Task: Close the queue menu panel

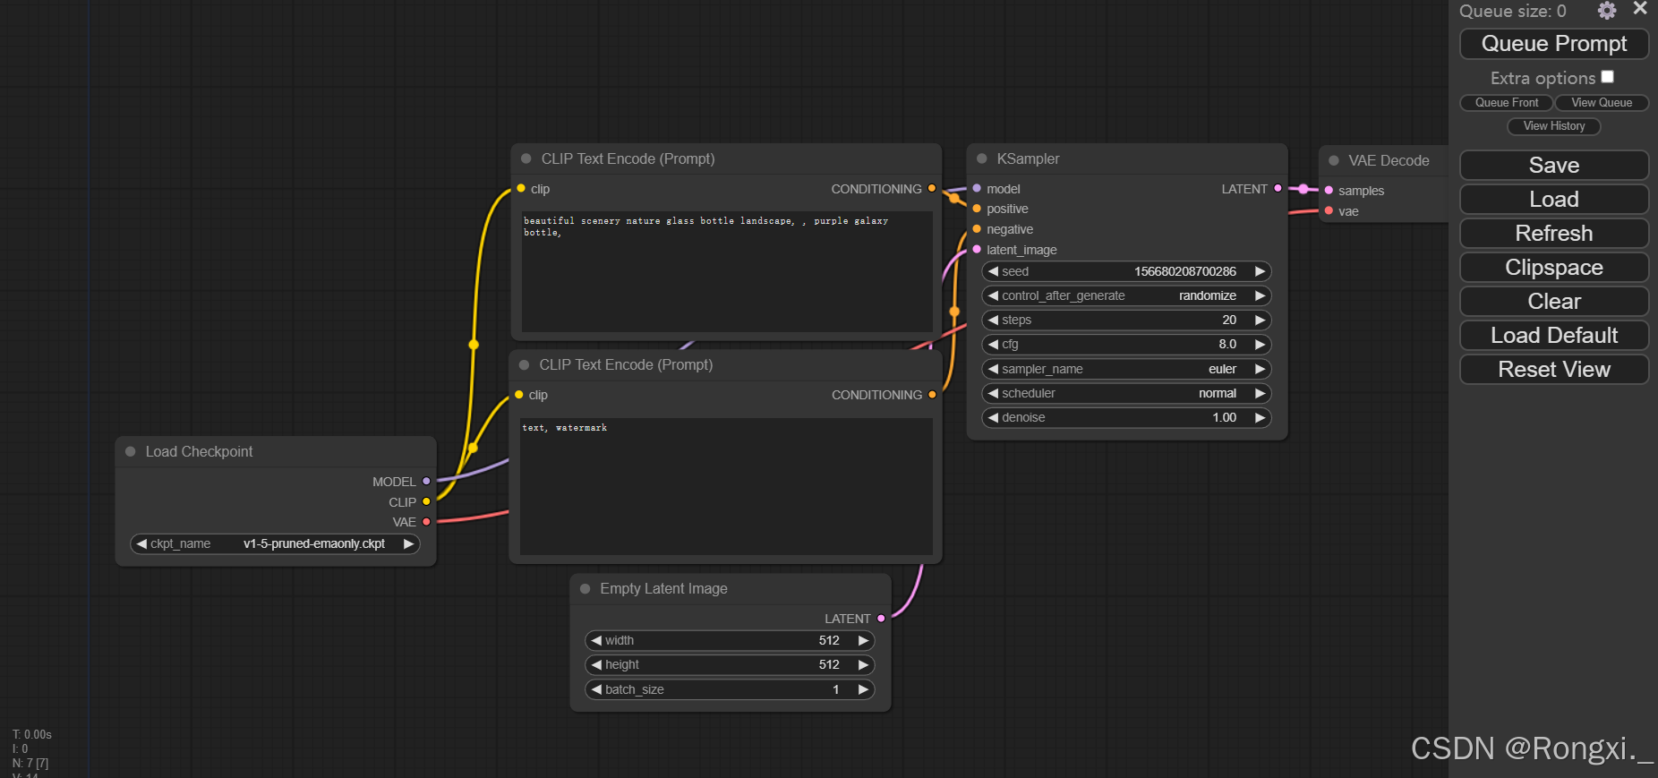Action: pyautogui.click(x=1640, y=8)
